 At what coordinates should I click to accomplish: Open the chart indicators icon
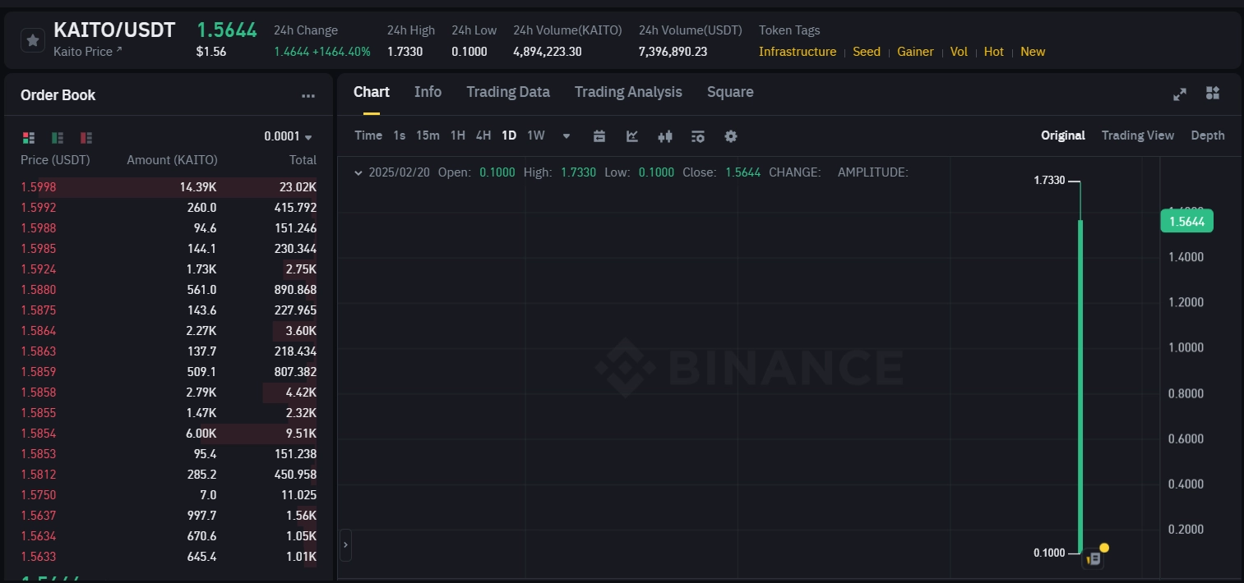point(631,136)
